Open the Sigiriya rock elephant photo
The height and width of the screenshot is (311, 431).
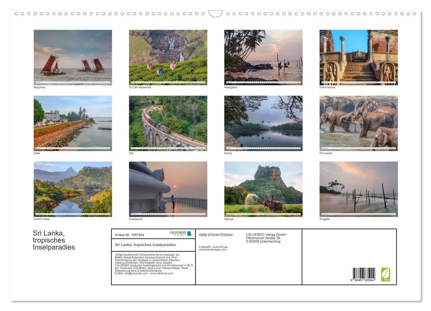(x=263, y=189)
